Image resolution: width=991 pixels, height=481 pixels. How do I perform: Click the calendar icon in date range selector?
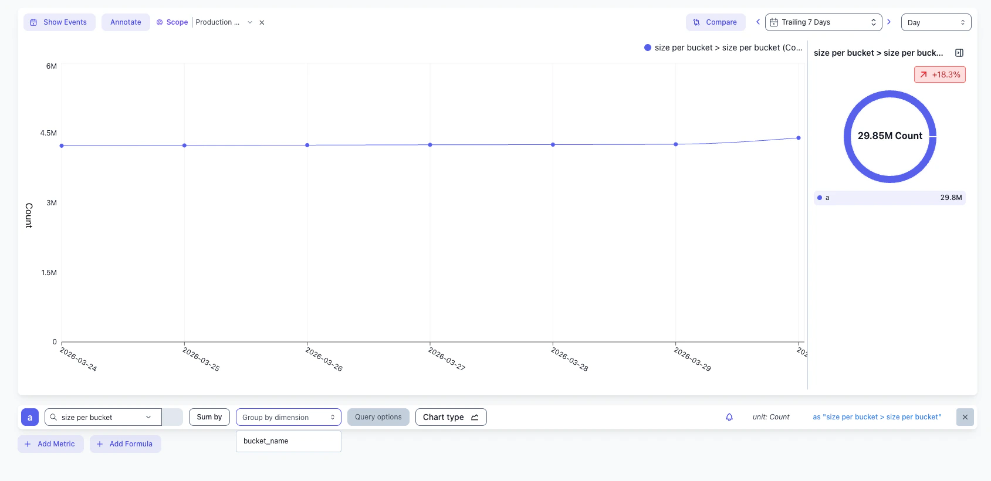point(774,22)
